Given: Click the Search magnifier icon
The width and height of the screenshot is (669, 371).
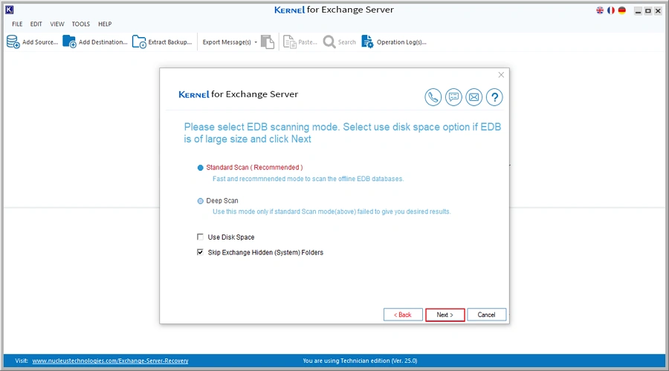Looking at the screenshot, I should tap(329, 42).
